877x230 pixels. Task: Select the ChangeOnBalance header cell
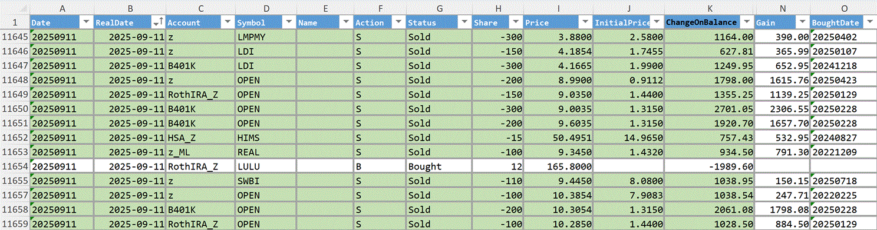point(709,22)
